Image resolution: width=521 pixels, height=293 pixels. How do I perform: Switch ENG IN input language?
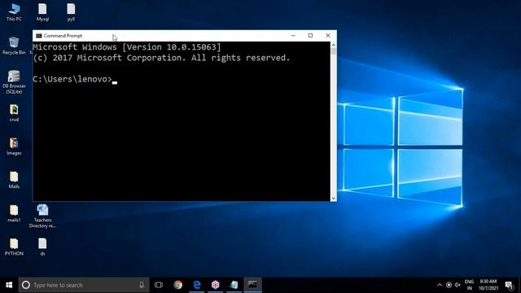pyautogui.click(x=469, y=285)
